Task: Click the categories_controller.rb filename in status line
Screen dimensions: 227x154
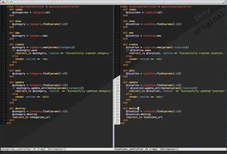Action: 18,149
